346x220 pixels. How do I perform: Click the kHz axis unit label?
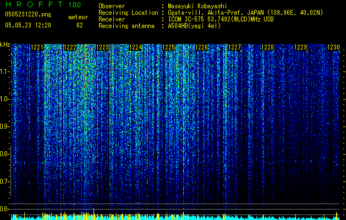5,45
